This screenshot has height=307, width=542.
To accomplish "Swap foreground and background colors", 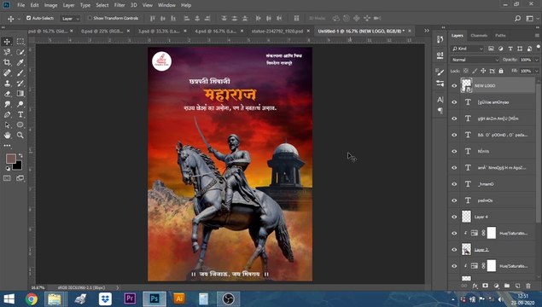I will pyautogui.click(x=20, y=156).
